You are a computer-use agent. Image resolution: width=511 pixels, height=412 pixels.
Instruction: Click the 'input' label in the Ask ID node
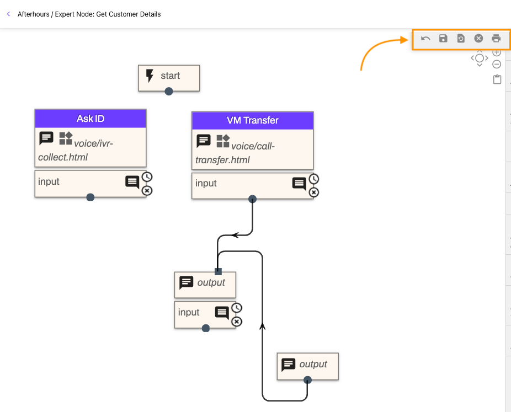click(x=49, y=181)
